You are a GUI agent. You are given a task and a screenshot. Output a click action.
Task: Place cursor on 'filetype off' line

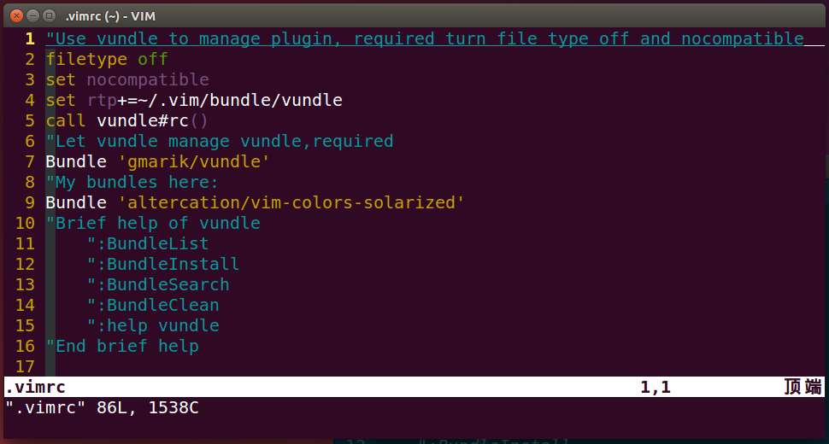[107, 59]
